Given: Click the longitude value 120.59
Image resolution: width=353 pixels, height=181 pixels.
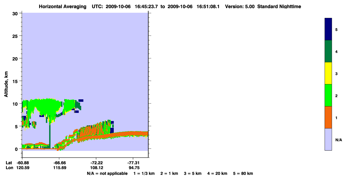Looking at the screenshot, I should [23, 168].
